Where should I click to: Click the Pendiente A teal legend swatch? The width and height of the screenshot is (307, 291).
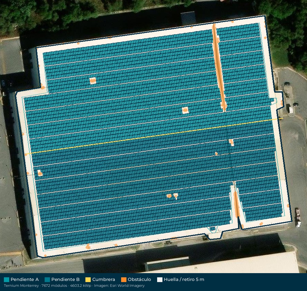pos(6,280)
